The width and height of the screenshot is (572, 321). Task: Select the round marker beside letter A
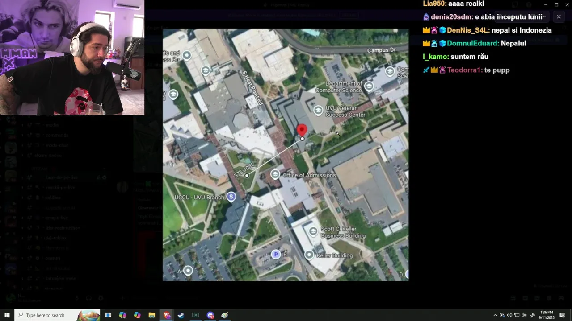pyautogui.click(x=188, y=271)
